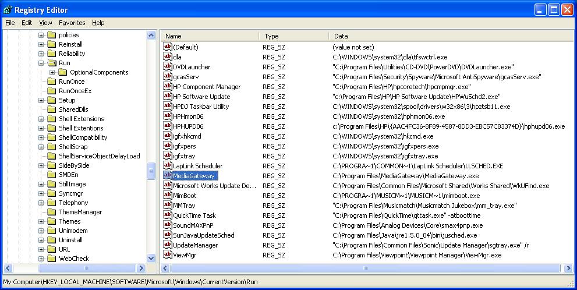Click the HP Software Update value icon

click(x=168, y=97)
